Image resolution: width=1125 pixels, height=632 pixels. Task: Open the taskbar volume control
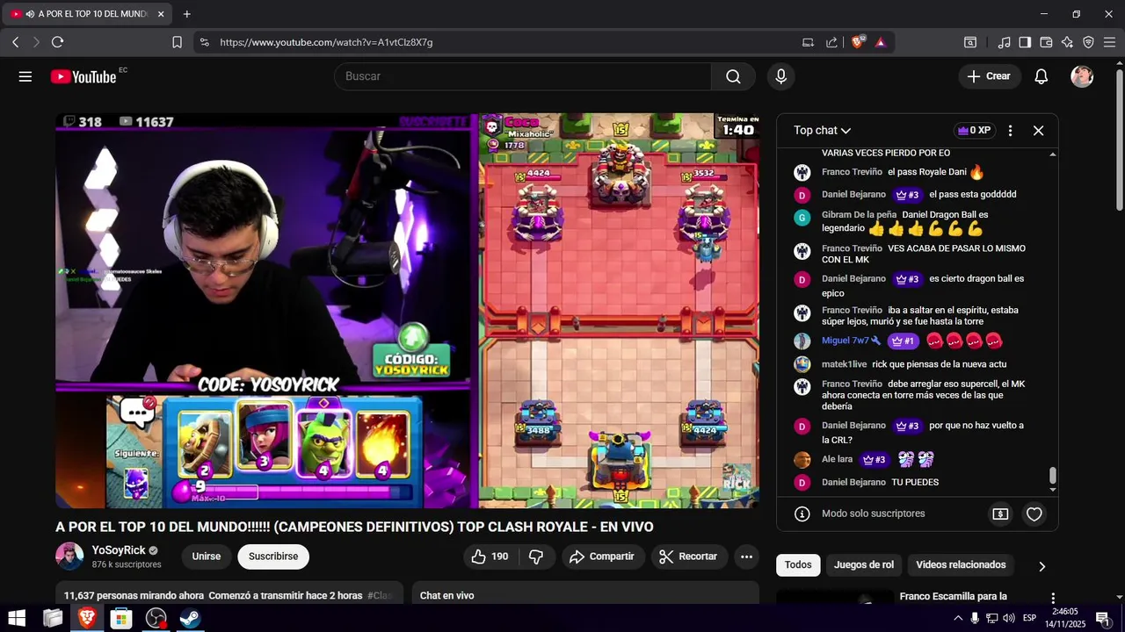click(x=1008, y=618)
